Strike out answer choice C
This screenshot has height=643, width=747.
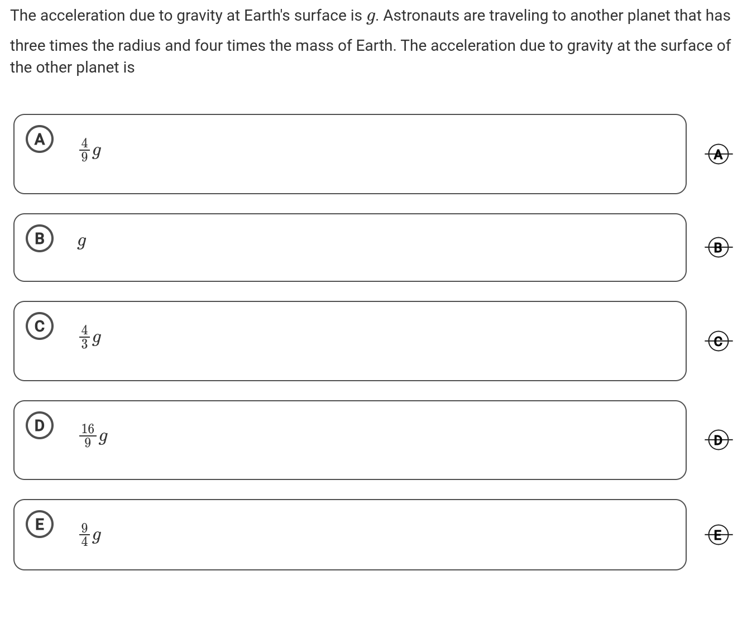(x=718, y=340)
